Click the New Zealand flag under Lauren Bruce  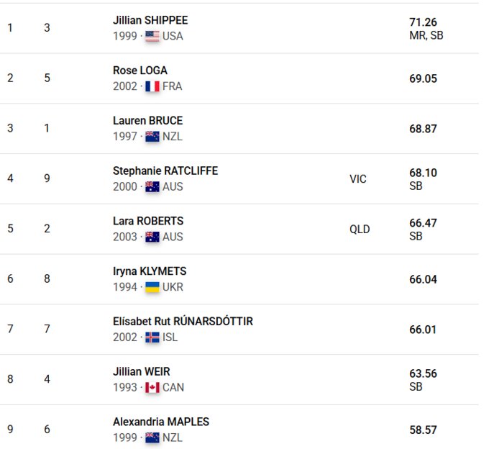pyautogui.click(x=152, y=137)
